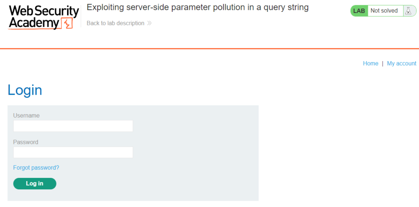
Task: Focus the Password input field
Action: point(73,152)
